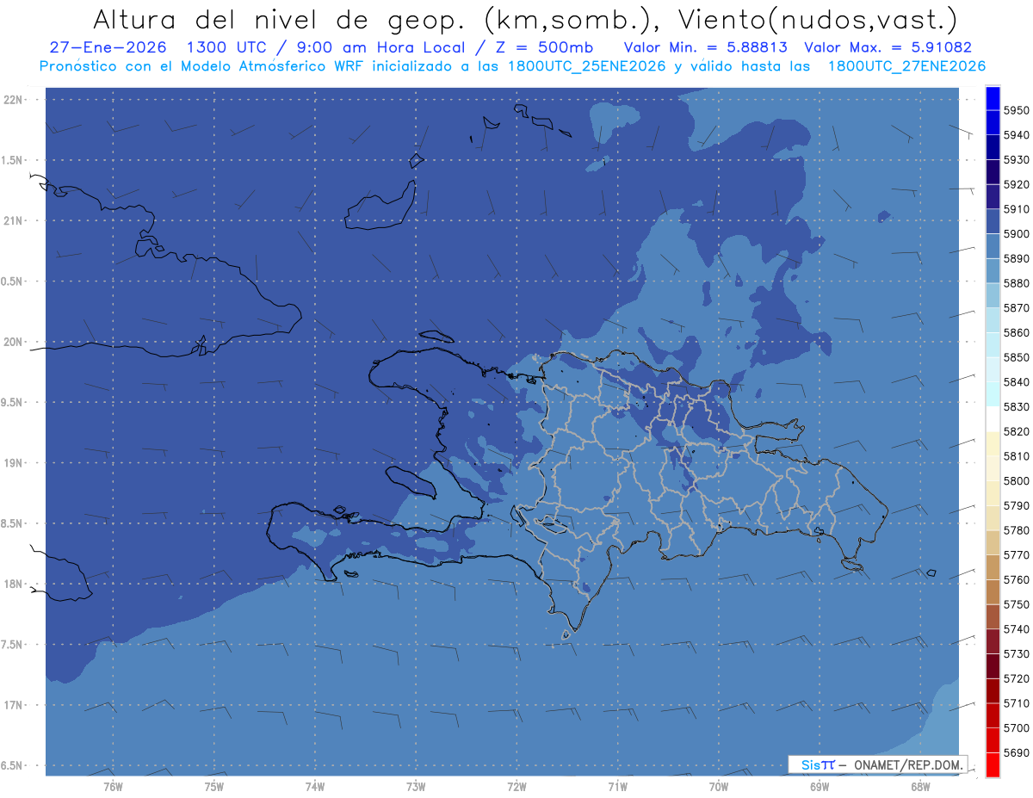Click the '18N' latitude label

coord(15,584)
